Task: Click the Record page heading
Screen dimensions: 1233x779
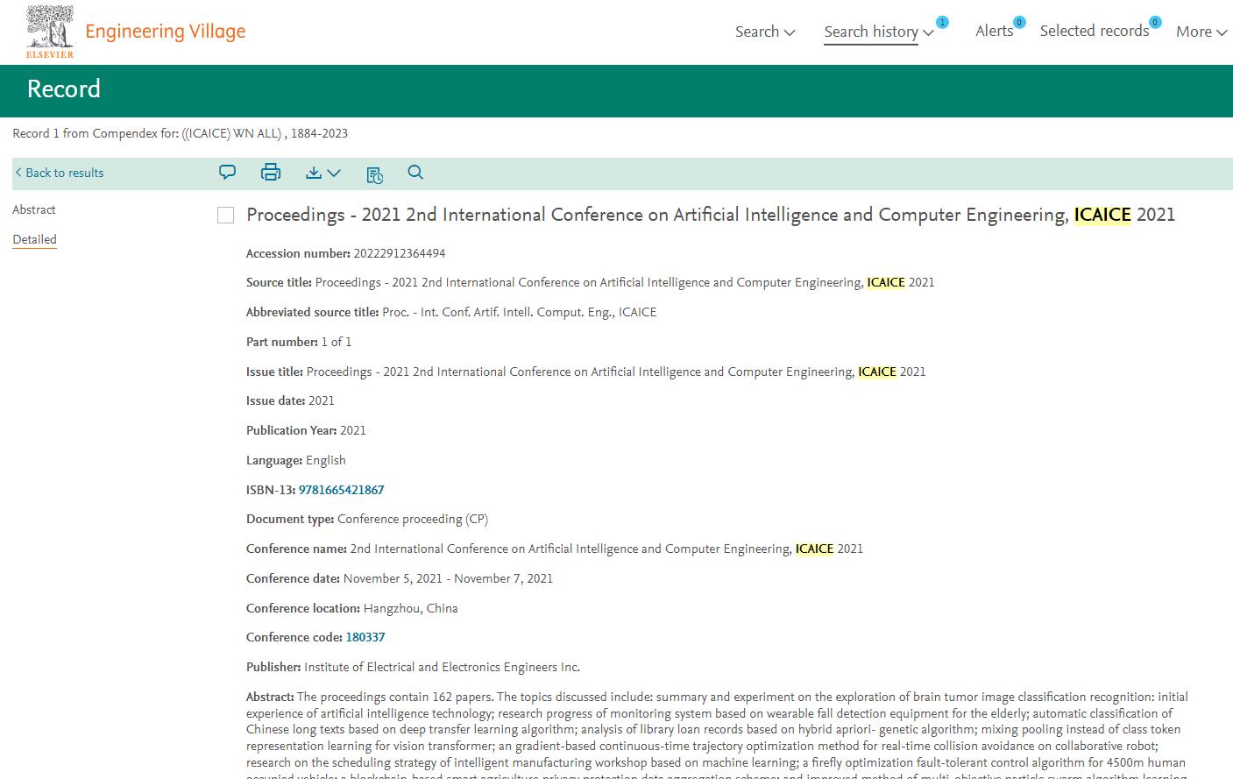Action: click(x=64, y=89)
